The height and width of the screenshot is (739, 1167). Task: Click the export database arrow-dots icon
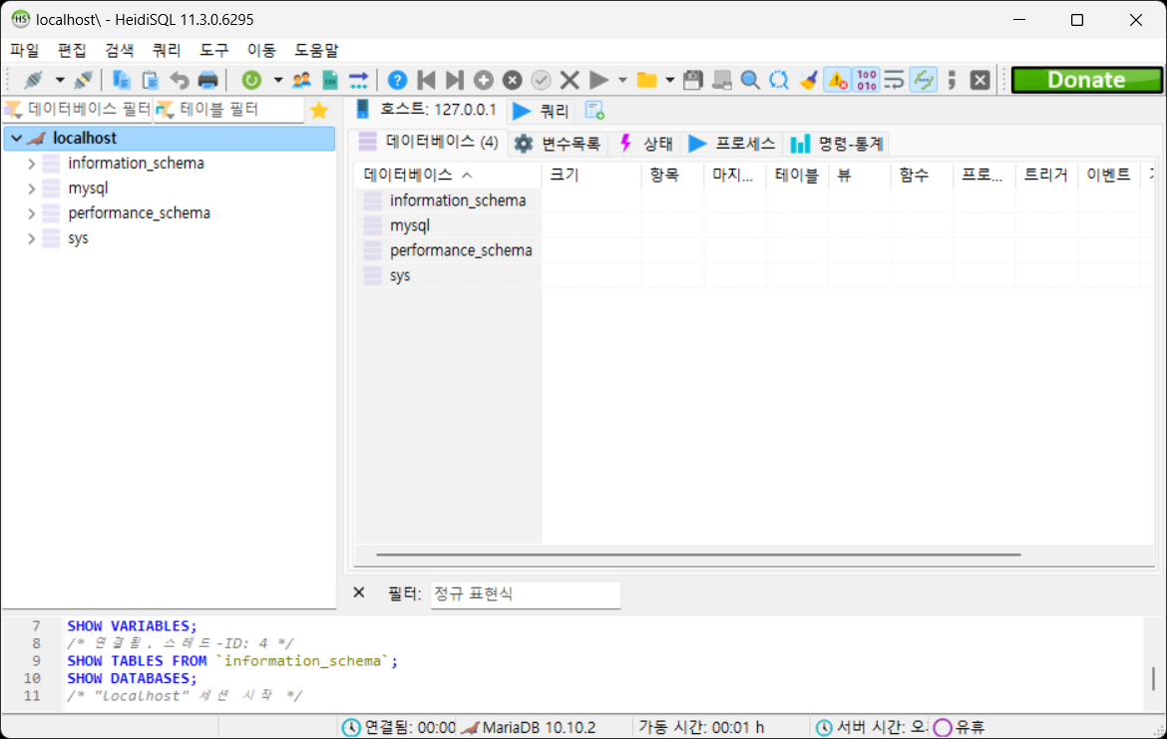[359, 80]
